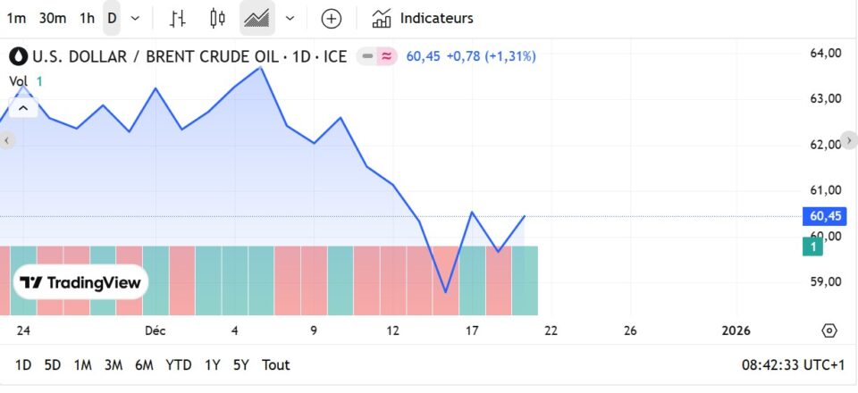Open chart settings gear icon
Viewport: 858px width, 393px height.
coord(829,330)
